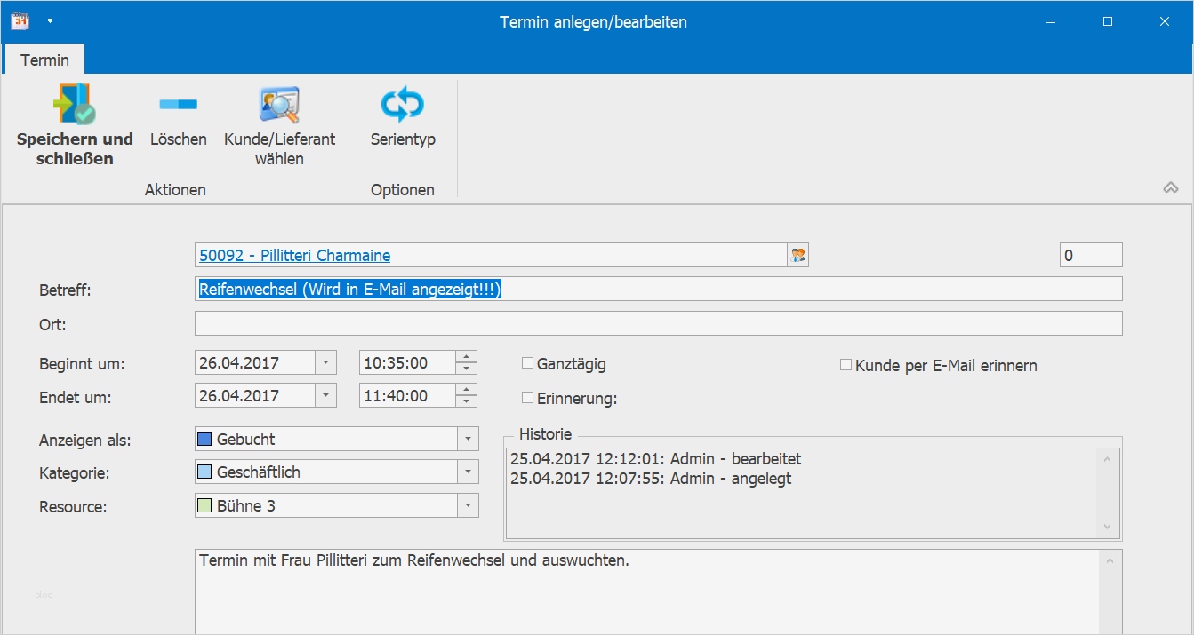Click the Serientyp options icon
Image resolution: width=1194 pixels, height=635 pixels.
click(403, 104)
